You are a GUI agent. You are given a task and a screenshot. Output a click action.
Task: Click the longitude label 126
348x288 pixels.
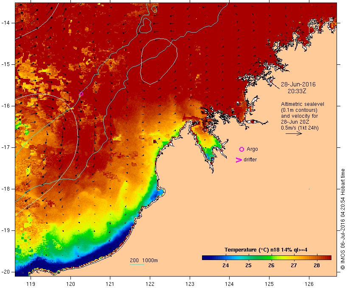pyautogui.click(x=309, y=284)
